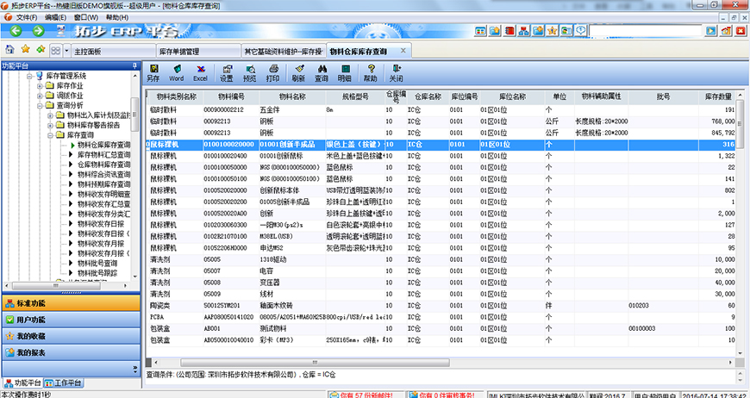Click the 明细 (Detail) toolbar icon

(344, 72)
